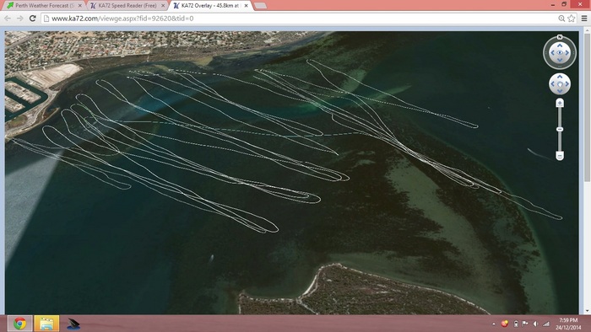Image resolution: width=591 pixels, height=332 pixels.
Task: Rotate view right using the look joystick
Action: coord(567,52)
